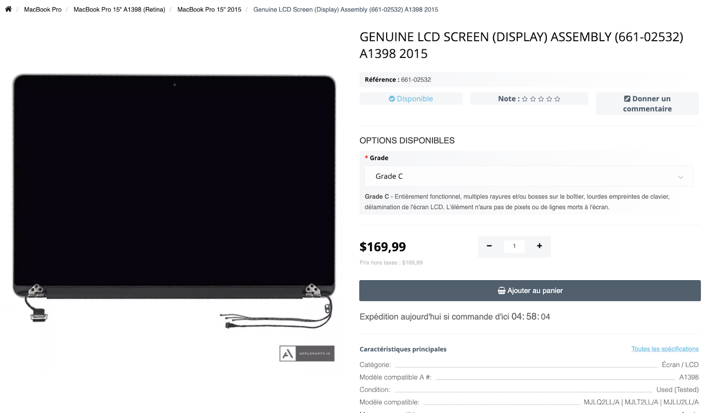This screenshot has height=413, width=706.
Task: Click the LCD screen product image
Action: pyautogui.click(x=174, y=201)
